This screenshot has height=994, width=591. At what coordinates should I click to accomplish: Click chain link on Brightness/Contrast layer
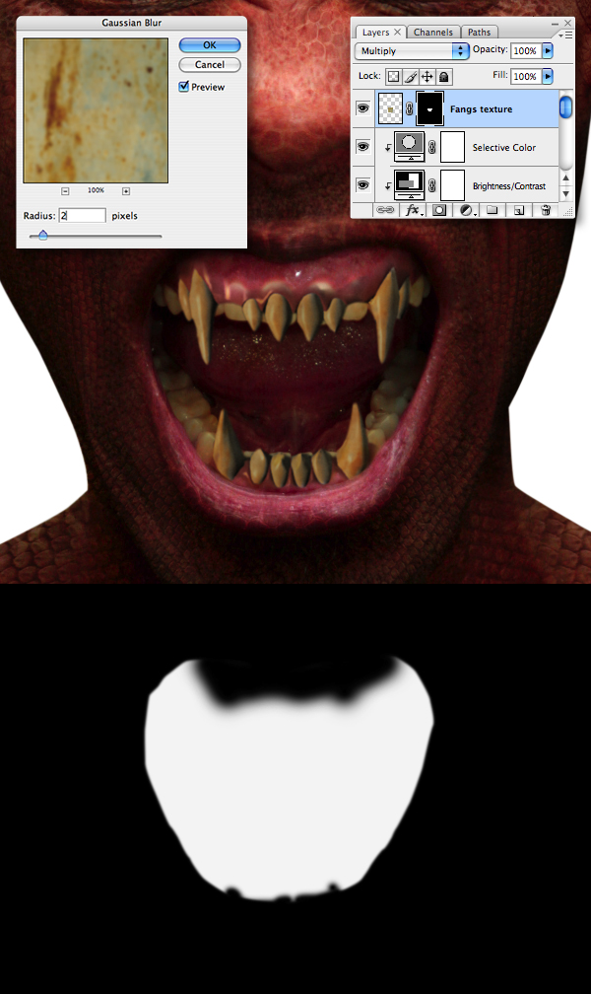432,185
